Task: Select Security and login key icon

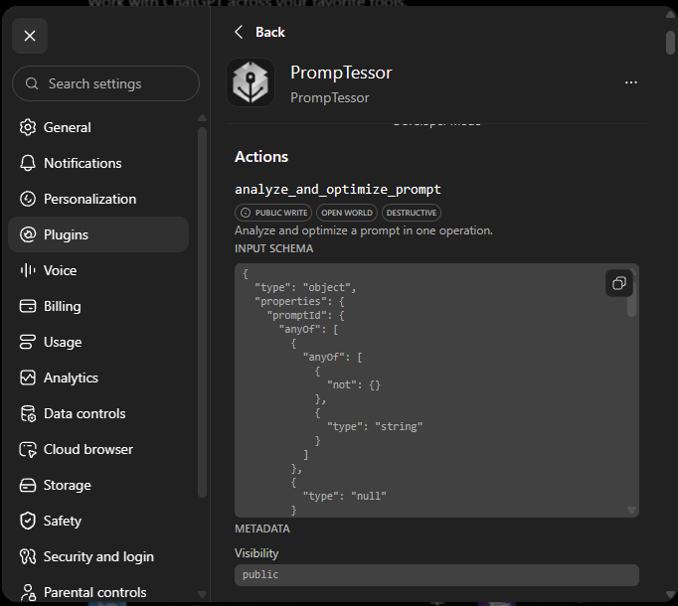Action: tap(28, 556)
